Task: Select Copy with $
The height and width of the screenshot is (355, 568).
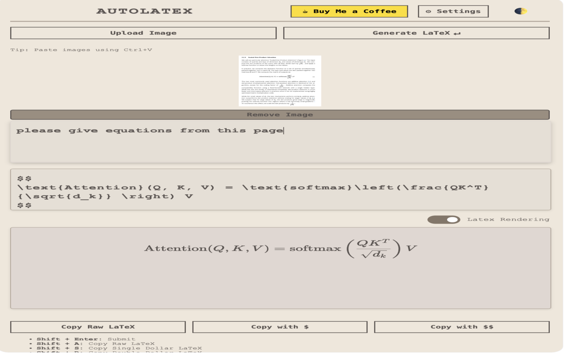Action: pos(280,327)
